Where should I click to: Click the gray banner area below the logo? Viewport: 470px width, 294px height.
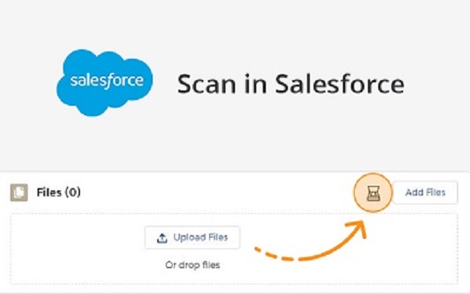(x=235, y=147)
